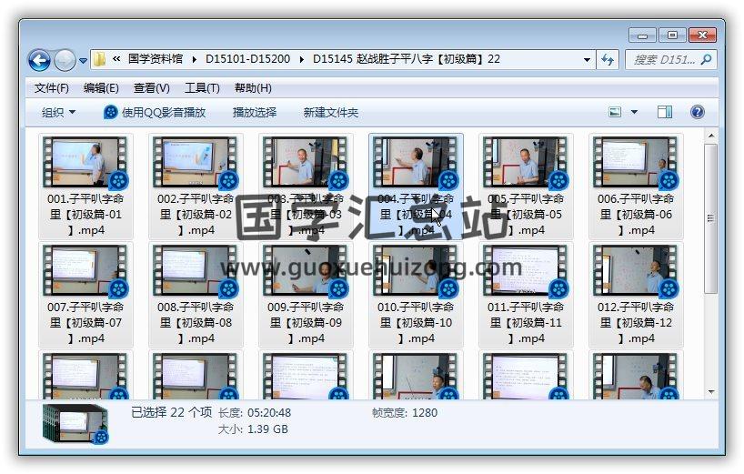Click file name 006.子平叭字命里 初级篇-06
The width and height of the screenshot is (744, 474).
636,215
